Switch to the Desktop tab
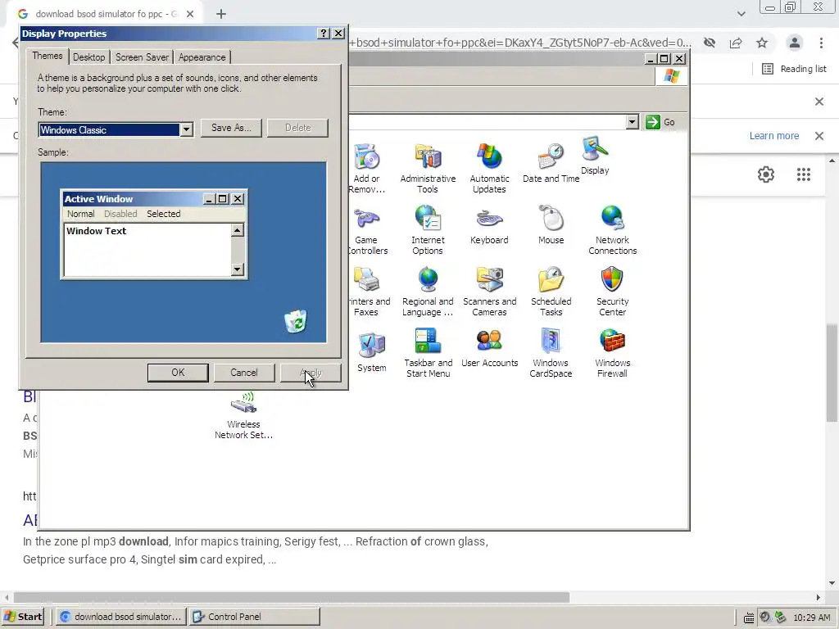The height and width of the screenshot is (629, 839). pyautogui.click(x=88, y=57)
